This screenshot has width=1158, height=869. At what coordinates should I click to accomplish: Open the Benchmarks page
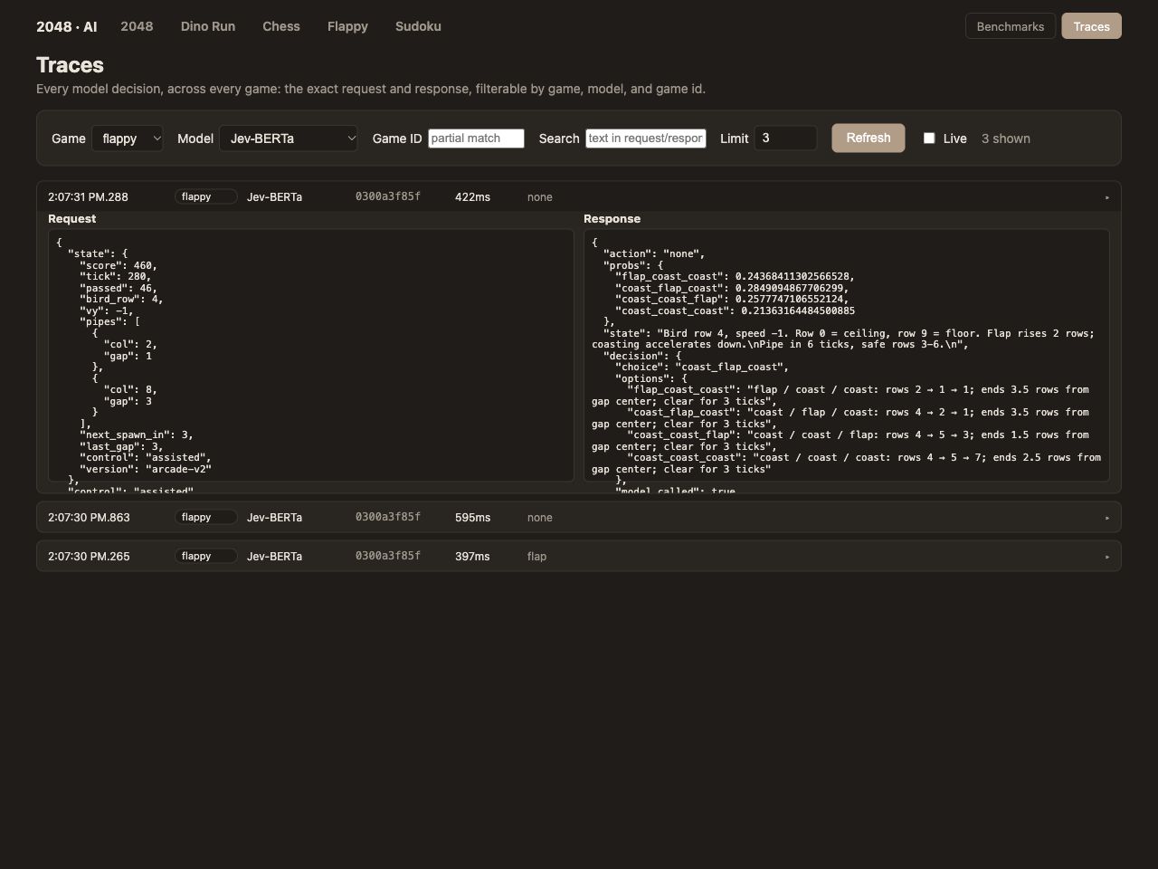(1010, 26)
